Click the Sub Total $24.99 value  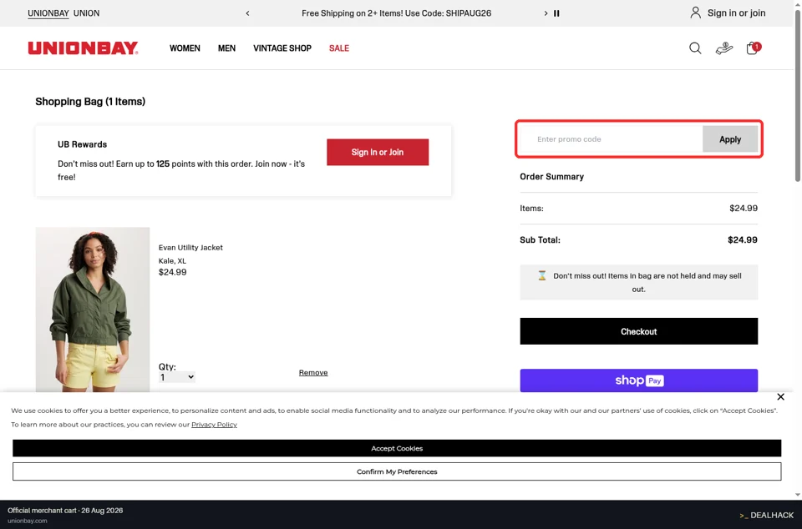click(x=742, y=240)
